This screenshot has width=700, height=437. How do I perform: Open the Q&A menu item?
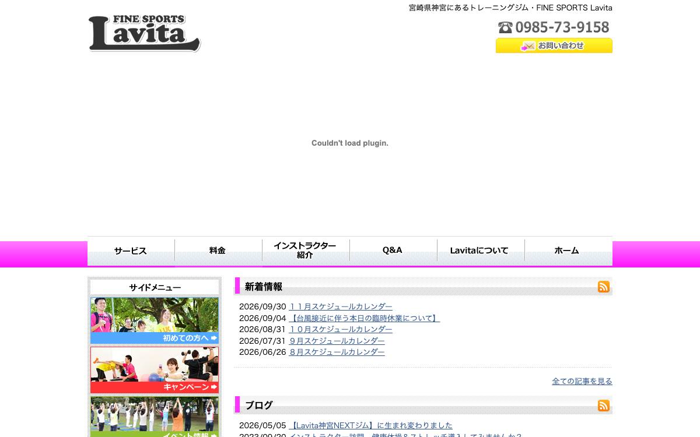[x=393, y=251]
